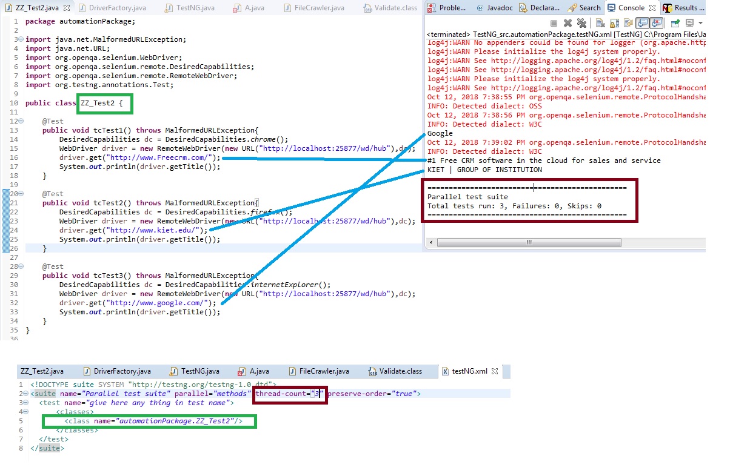
Task: Select the Terminate icon in Console toolbar
Action: tap(553, 22)
